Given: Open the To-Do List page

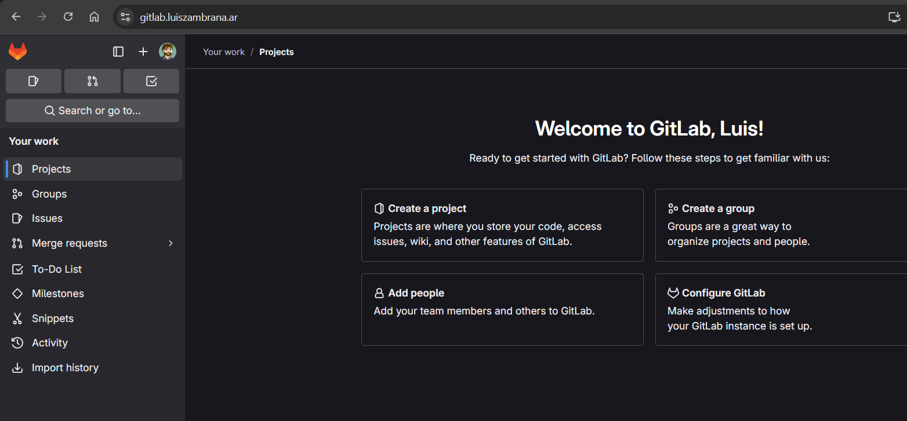Looking at the screenshot, I should [56, 269].
